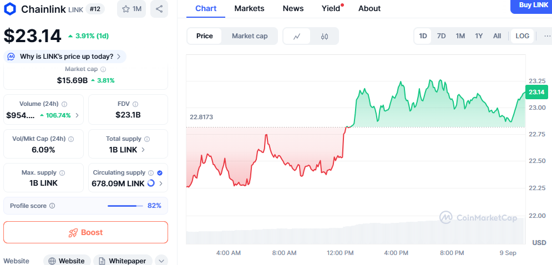The height and width of the screenshot is (265, 552).
Task: Click the Buy LINK button
Action: [533, 6]
